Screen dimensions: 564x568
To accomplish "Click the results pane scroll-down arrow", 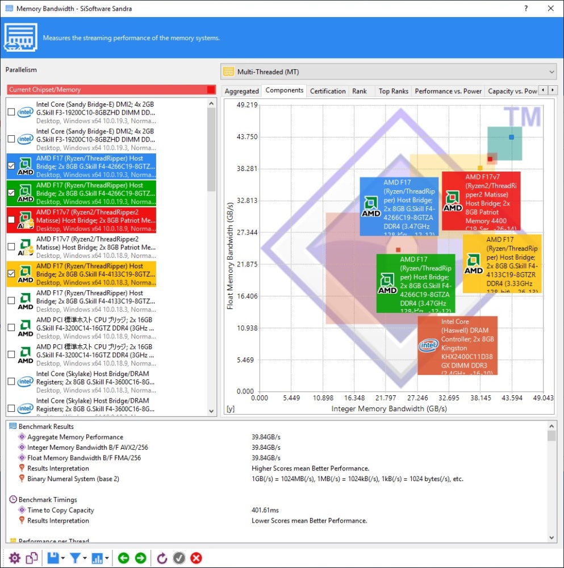I will click(x=552, y=538).
